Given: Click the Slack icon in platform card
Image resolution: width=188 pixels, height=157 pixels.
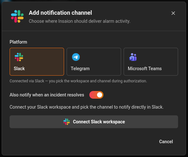Looking at the screenshot, I should point(19,57).
